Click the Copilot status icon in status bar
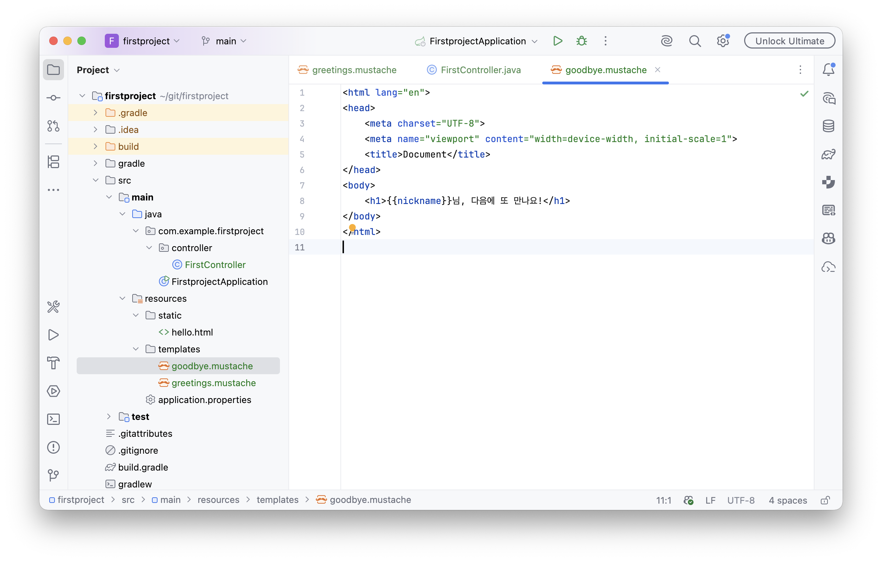This screenshot has width=882, height=562. click(x=688, y=500)
